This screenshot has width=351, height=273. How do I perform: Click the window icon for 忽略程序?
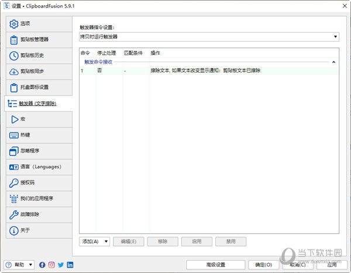[13, 151]
